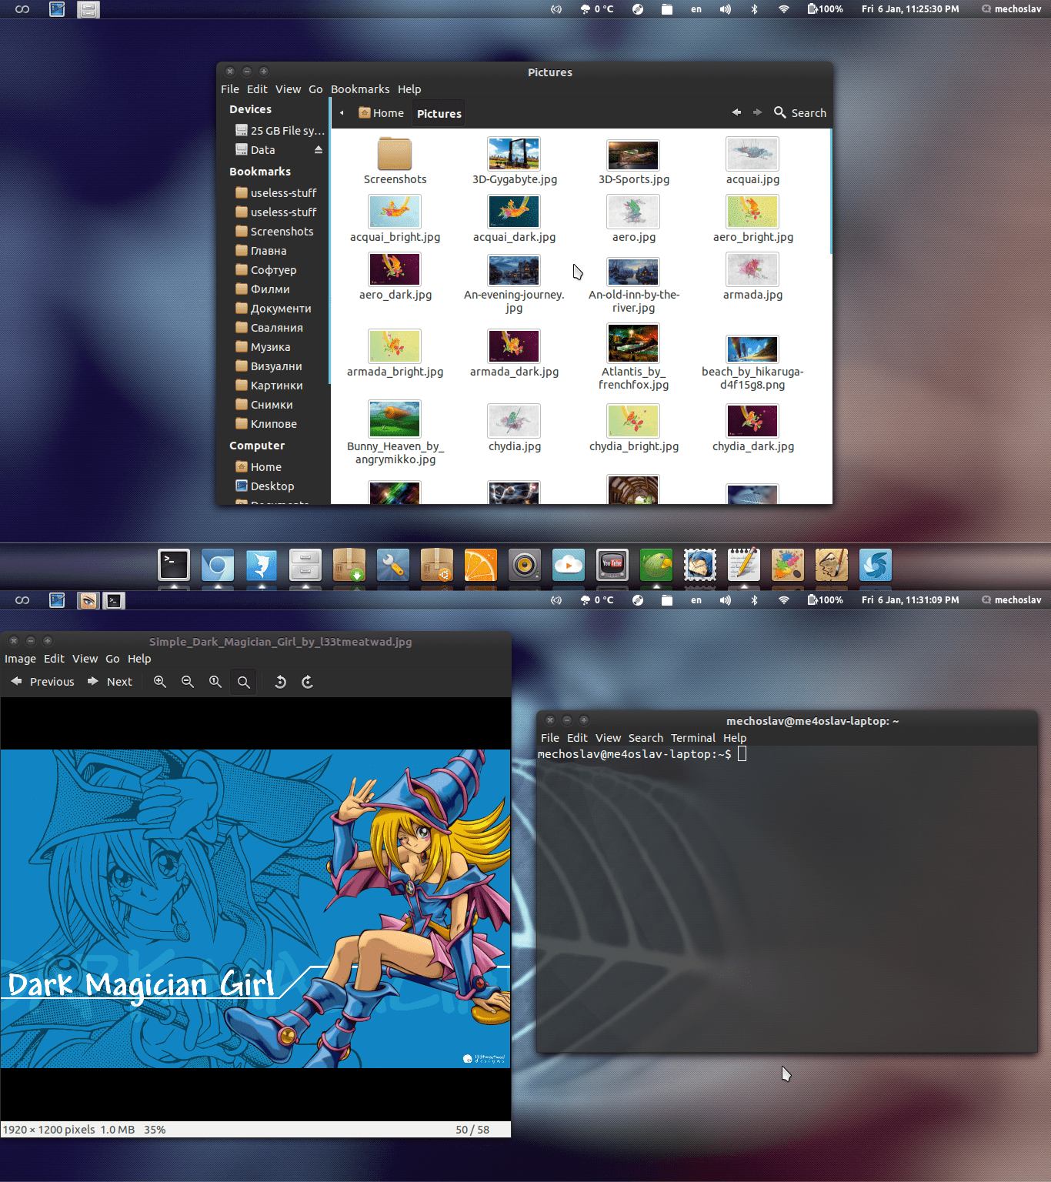Open Bluetooth indicator in top panel
This screenshot has width=1051, height=1182.
tap(754, 9)
